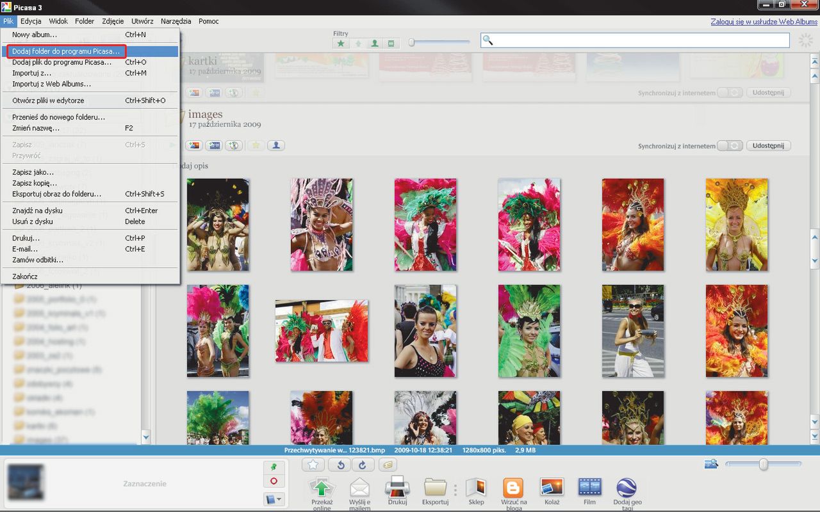Create movie presentation for images folder
Image resolution: width=820 pixels, height=512 pixels.
click(214, 146)
